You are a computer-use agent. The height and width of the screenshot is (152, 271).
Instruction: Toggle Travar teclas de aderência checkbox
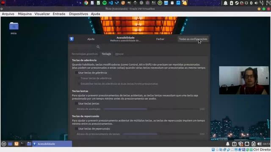coord(79,78)
